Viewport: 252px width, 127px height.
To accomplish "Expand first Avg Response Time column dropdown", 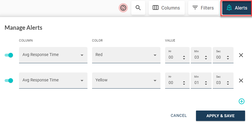I will coord(53,55).
